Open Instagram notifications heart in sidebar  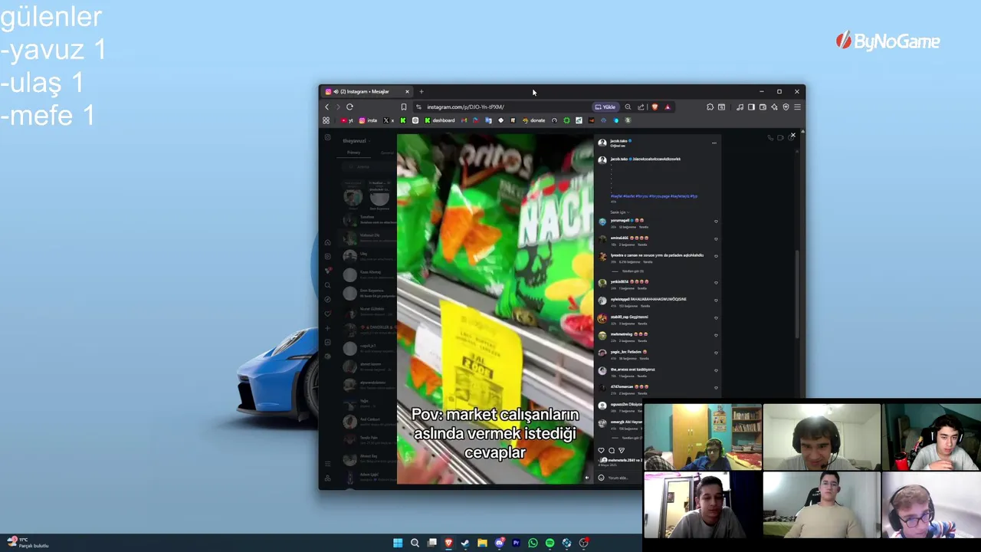(x=328, y=314)
